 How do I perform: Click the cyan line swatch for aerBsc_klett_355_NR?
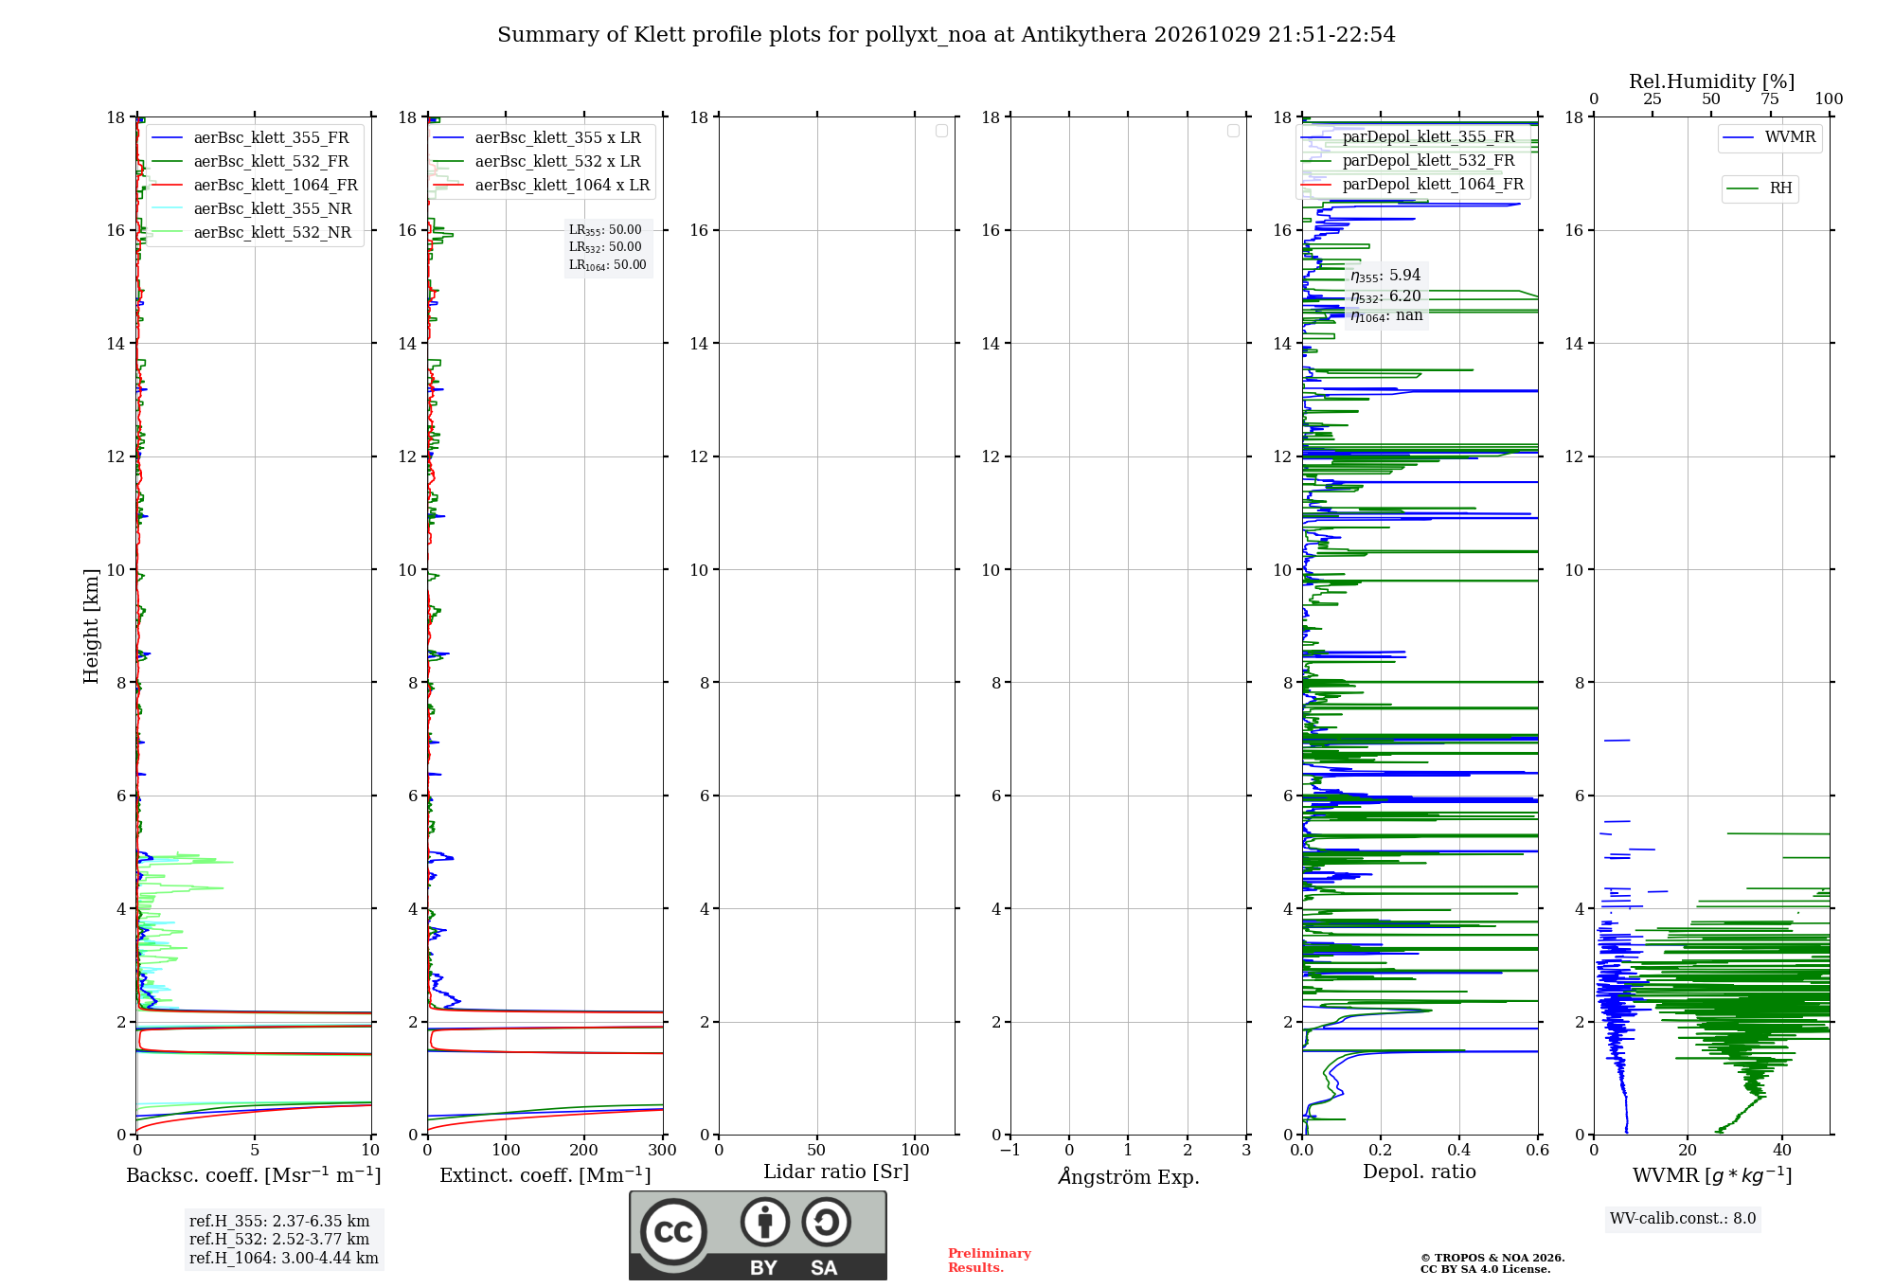click(167, 208)
